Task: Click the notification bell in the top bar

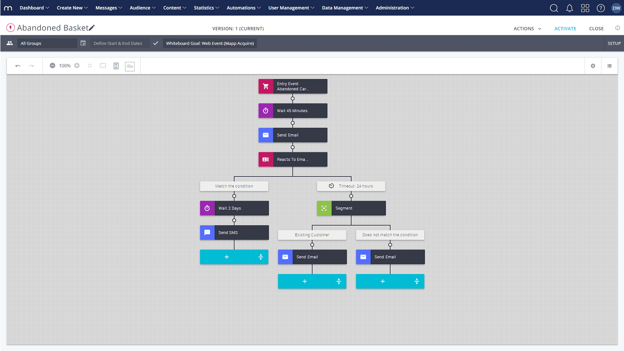Action: point(569,8)
